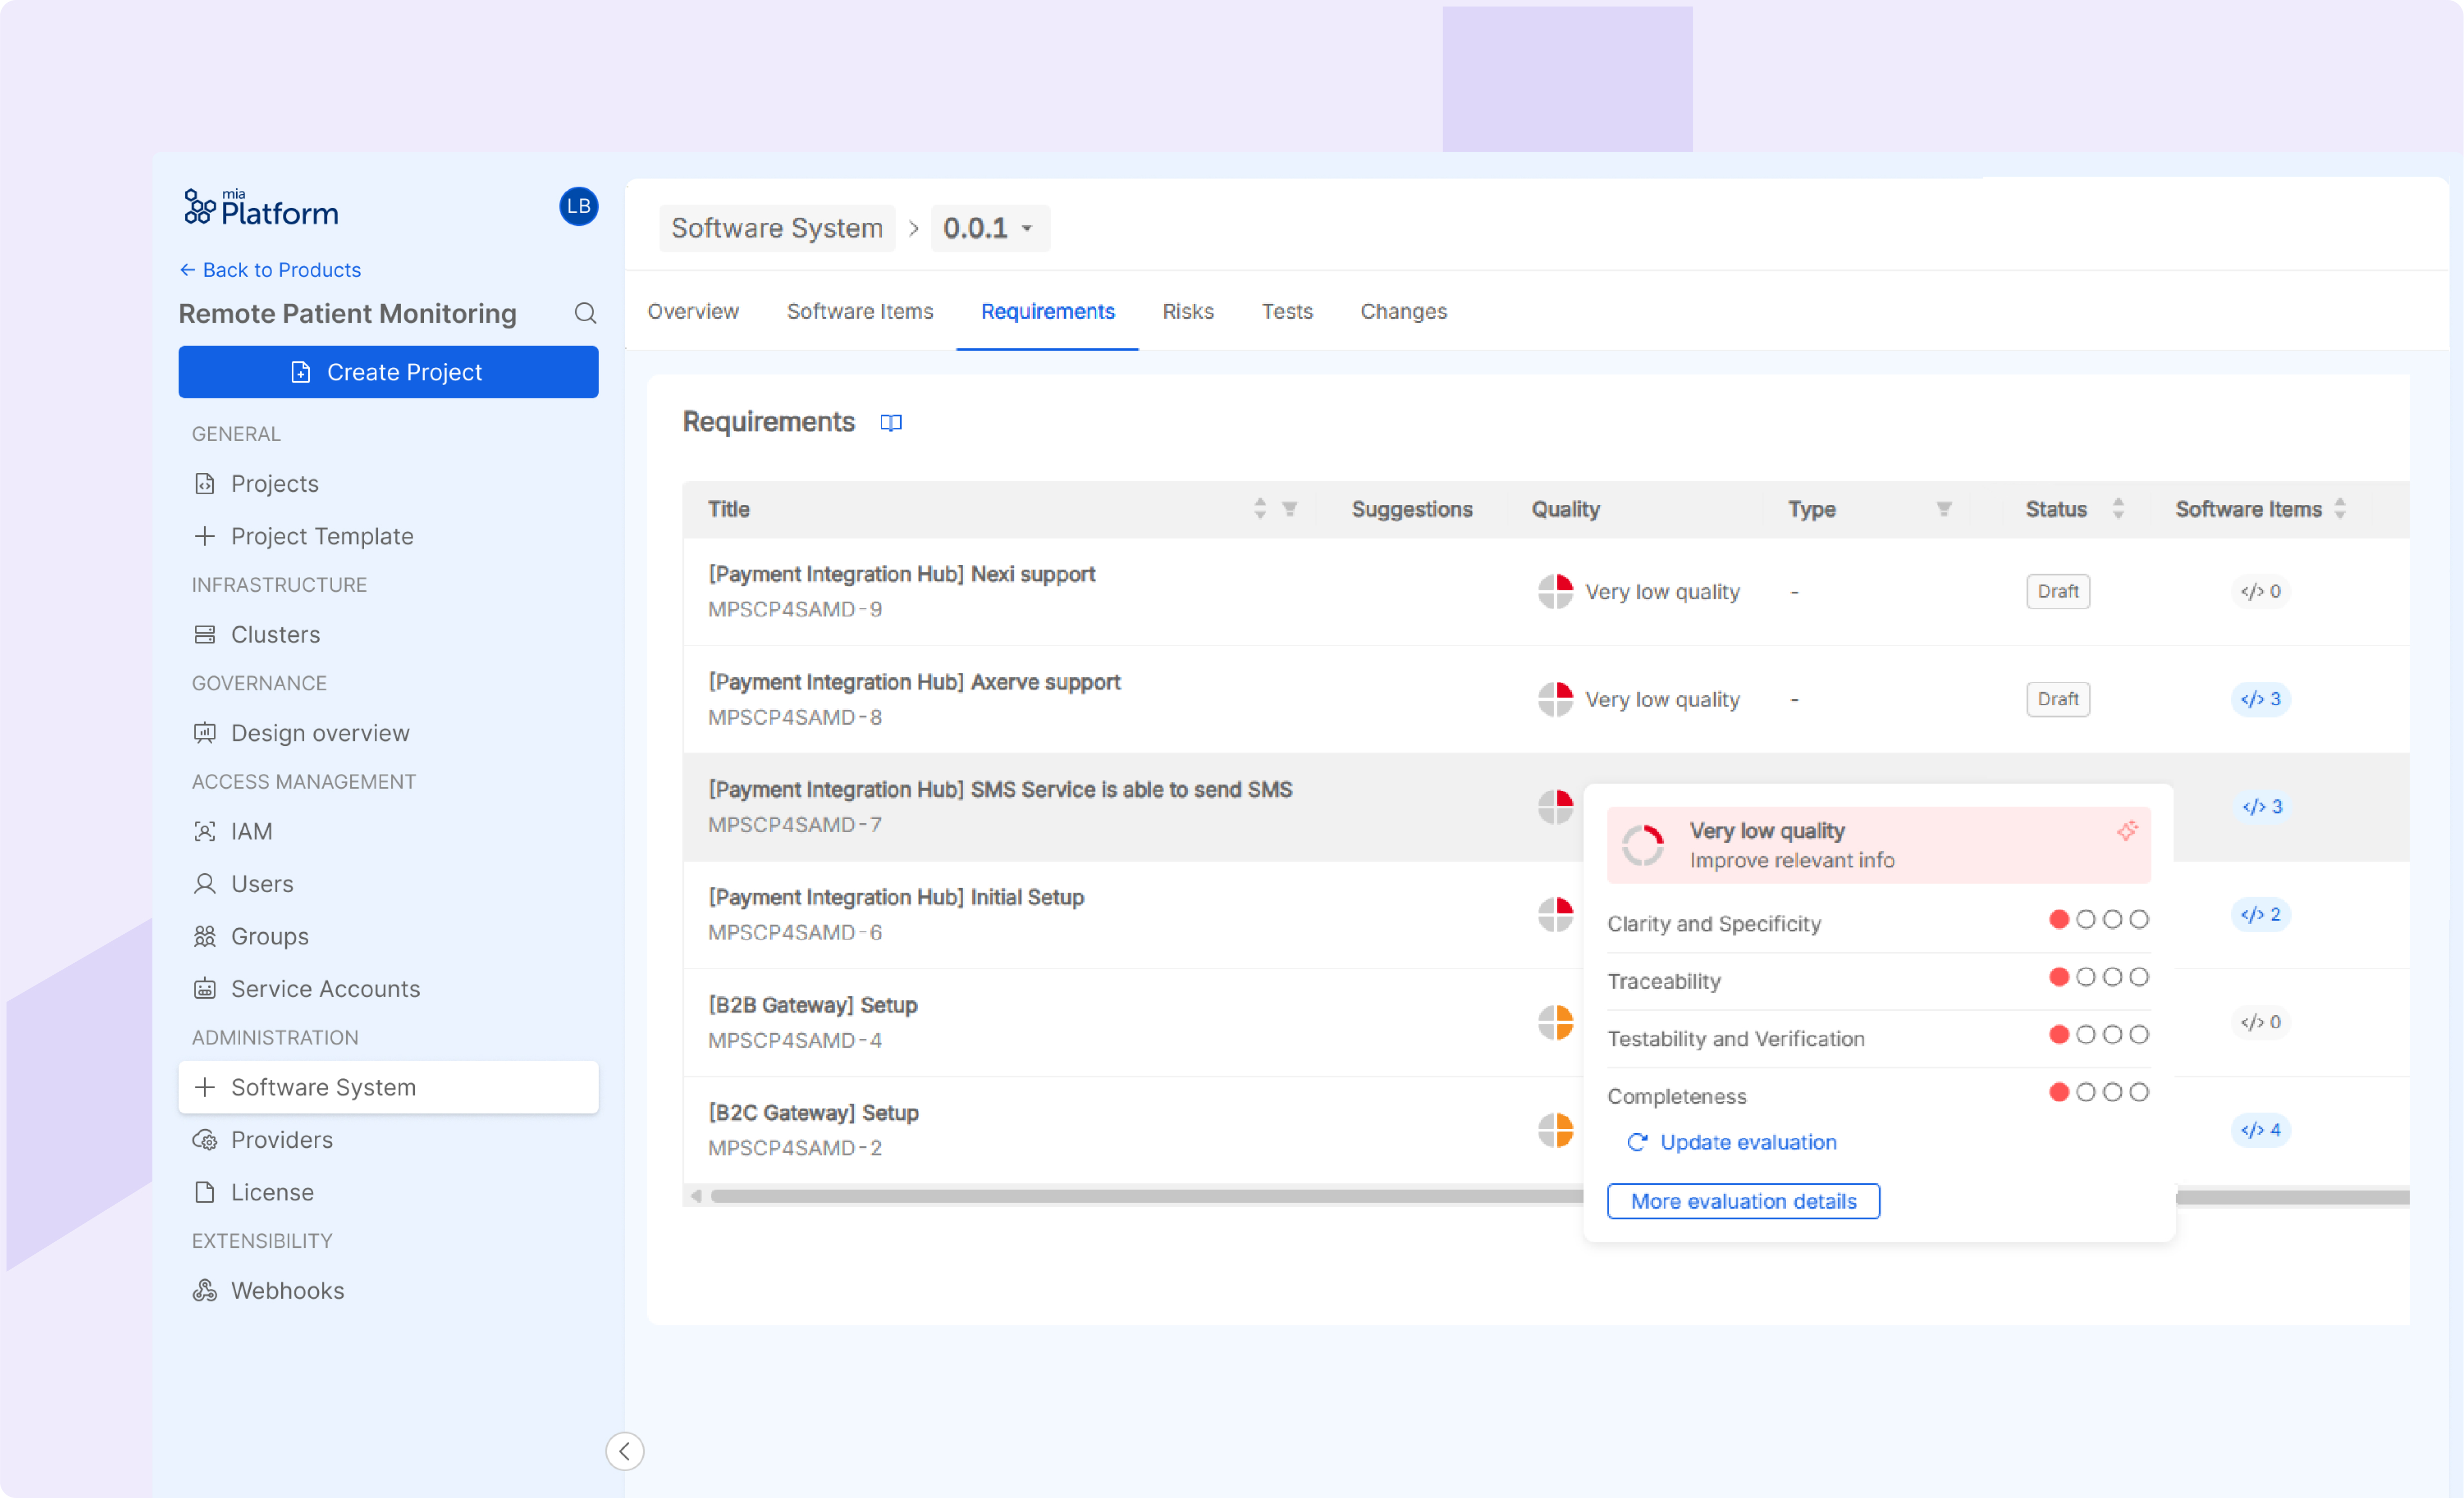
Task: Click the SMS Service software items badge 3
Action: [x=2263, y=806]
